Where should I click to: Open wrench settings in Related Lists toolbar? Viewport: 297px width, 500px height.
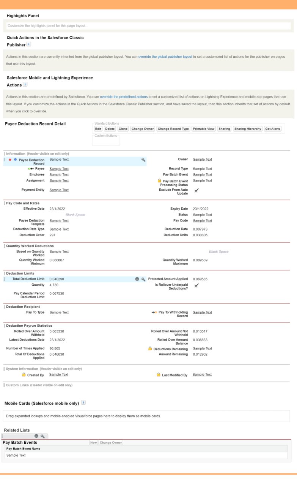tap(42, 436)
